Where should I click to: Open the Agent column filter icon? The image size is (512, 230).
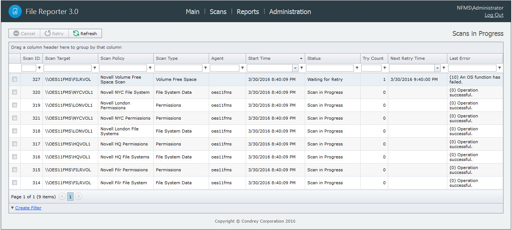coord(242,68)
